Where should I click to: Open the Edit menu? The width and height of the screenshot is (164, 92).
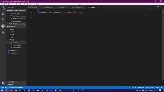click(5, 4)
